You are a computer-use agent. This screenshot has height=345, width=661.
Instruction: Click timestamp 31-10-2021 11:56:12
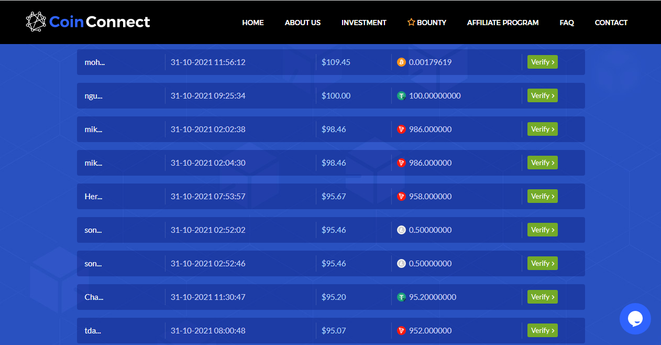[x=208, y=62]
